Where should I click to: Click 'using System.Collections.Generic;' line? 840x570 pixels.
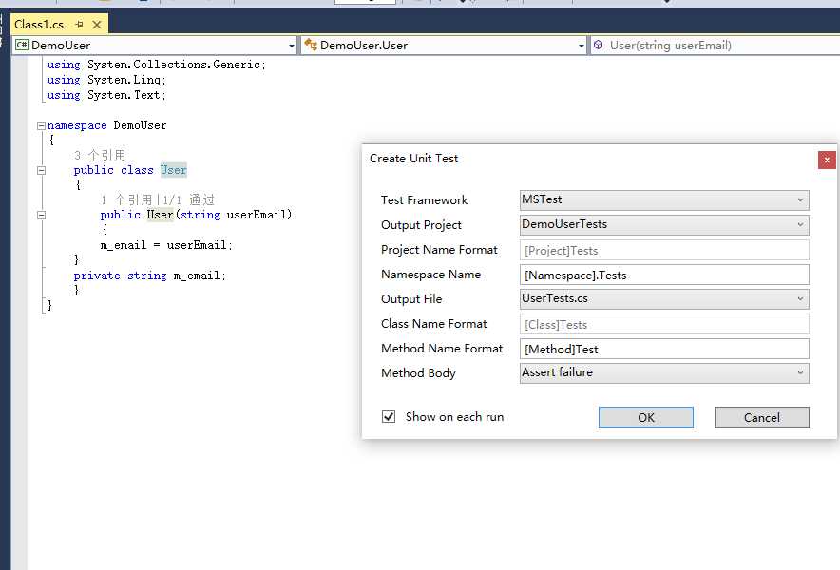click(x=157, y=65)
